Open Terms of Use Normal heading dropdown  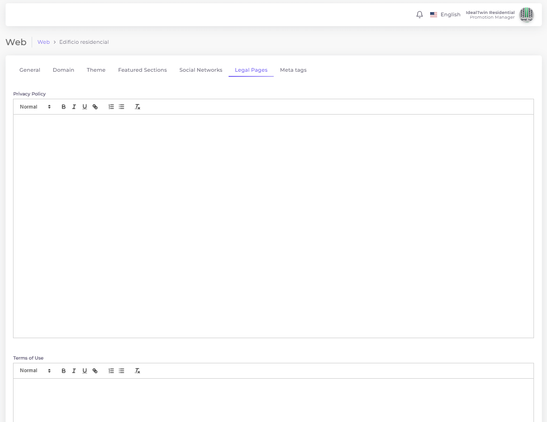coord(35,371)
